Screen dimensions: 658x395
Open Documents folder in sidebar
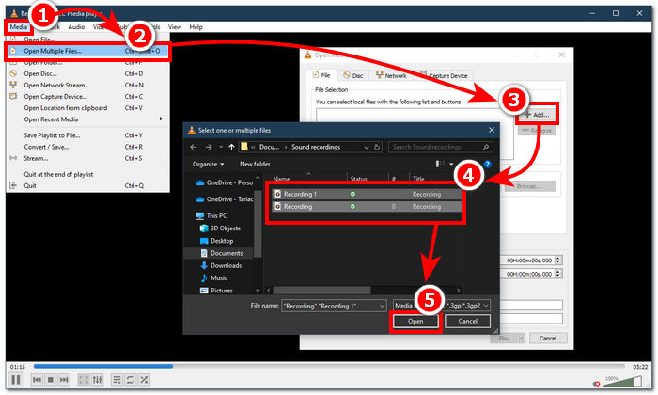pyautogui.click(x=221, y=253)
